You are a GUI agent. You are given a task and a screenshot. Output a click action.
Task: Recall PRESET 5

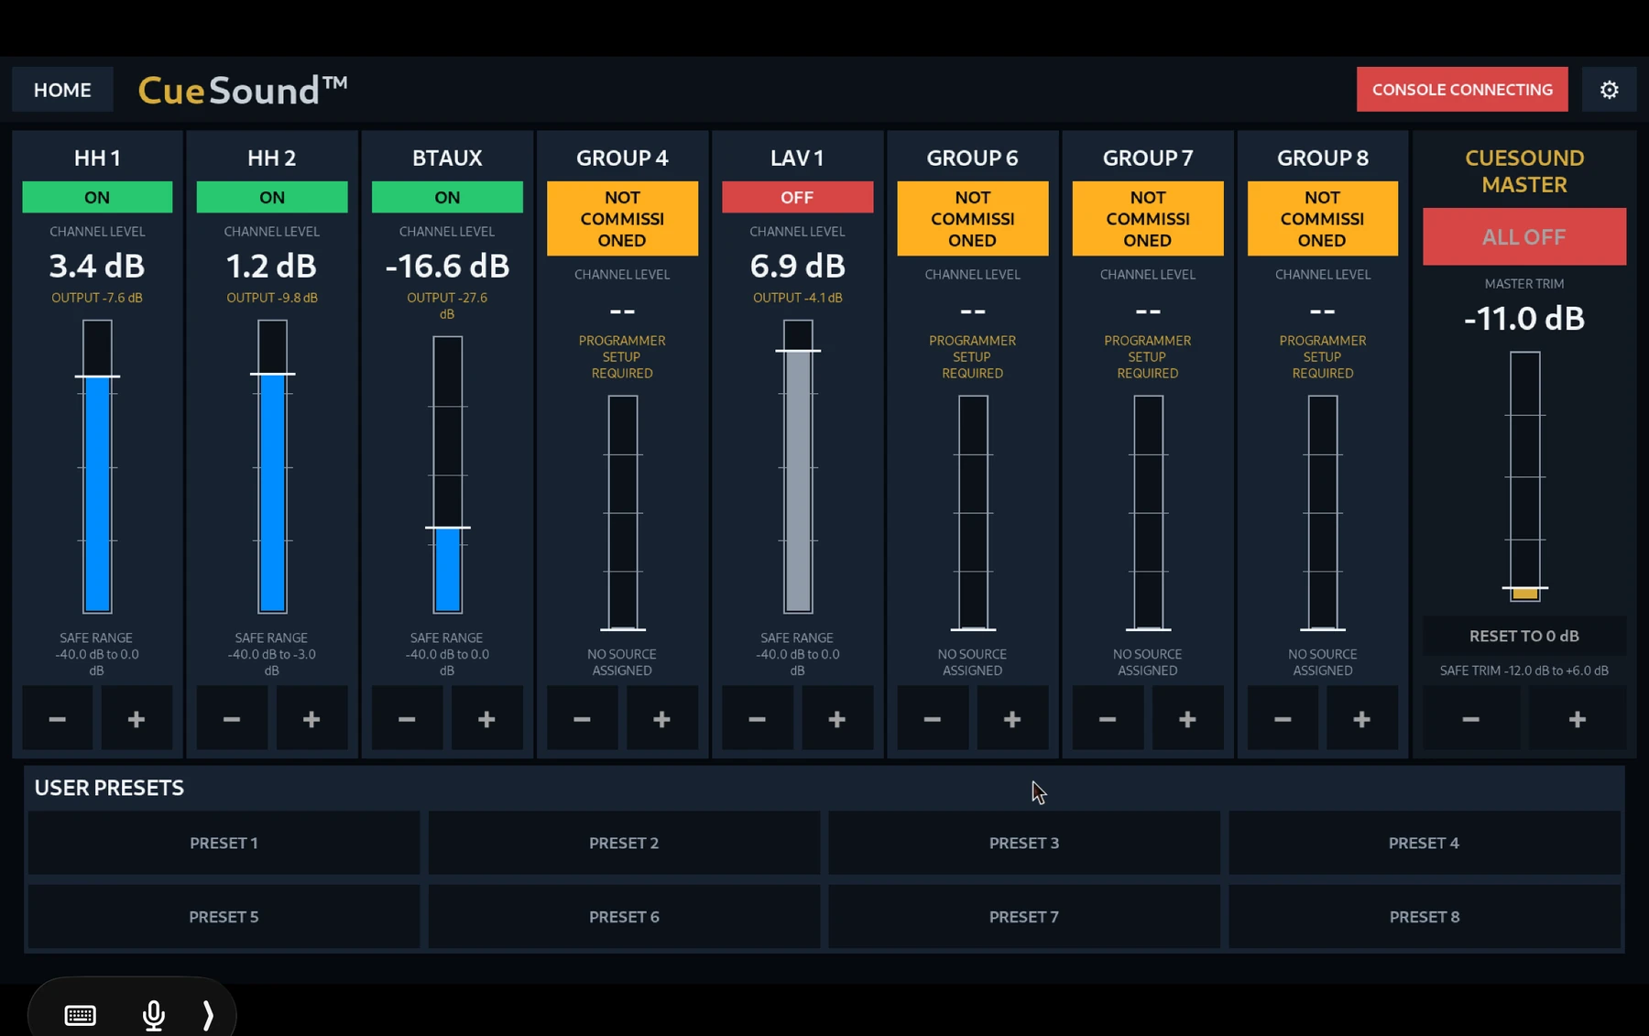[x=224, y=917]
